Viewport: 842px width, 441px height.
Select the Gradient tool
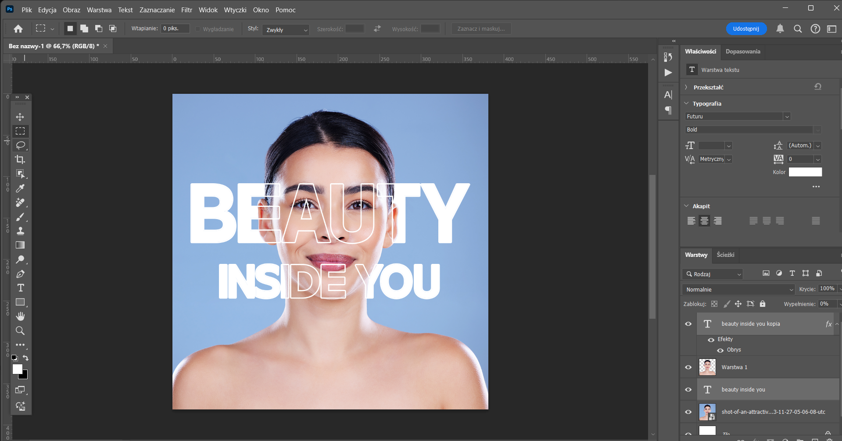coord(20,245)
